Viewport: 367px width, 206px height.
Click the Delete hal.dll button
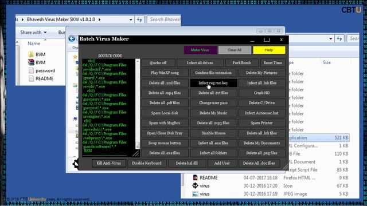(x=187, y=163)
